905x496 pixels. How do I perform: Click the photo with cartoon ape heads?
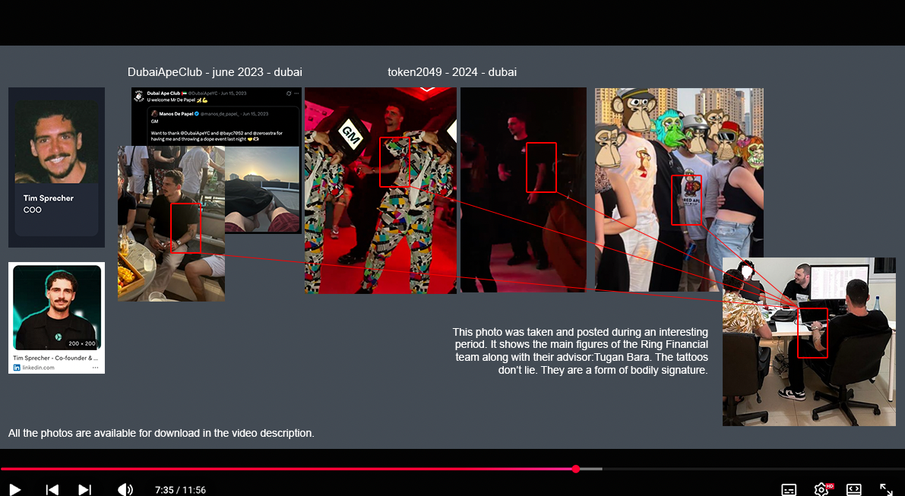click(679, 190)
